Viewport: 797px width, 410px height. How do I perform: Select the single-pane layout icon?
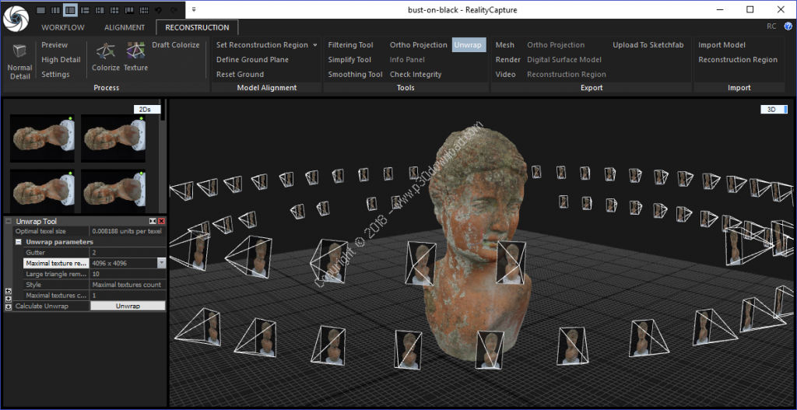coord(41,10)
